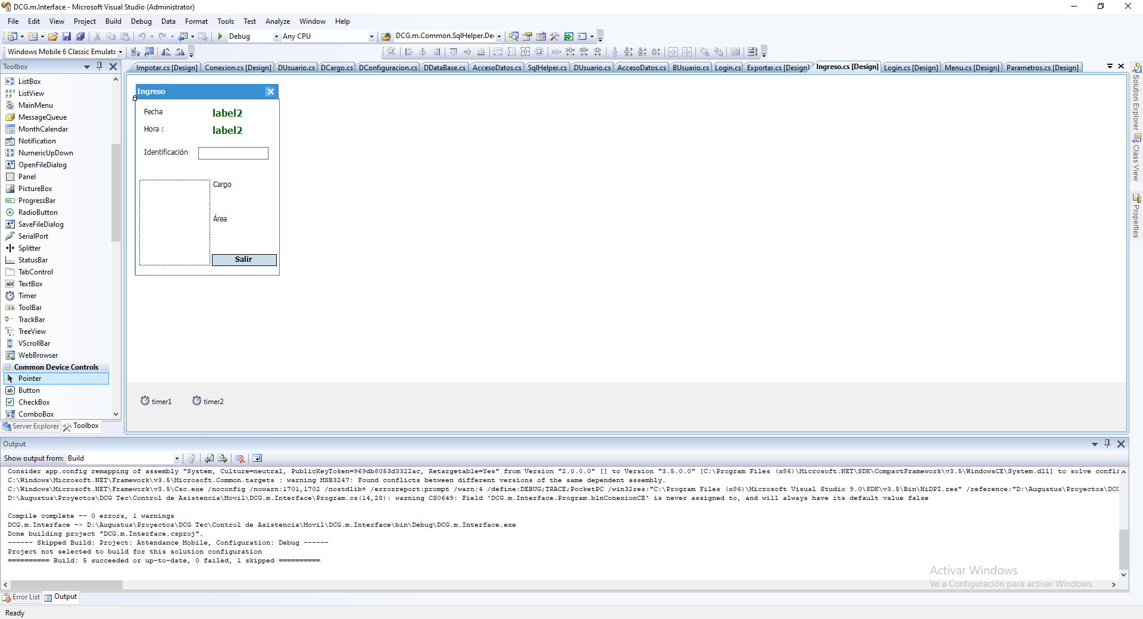Open the Any CPU platform dropdown
Image resolution: width=1143 pixels, height=619 pixels.
[371, 36]
